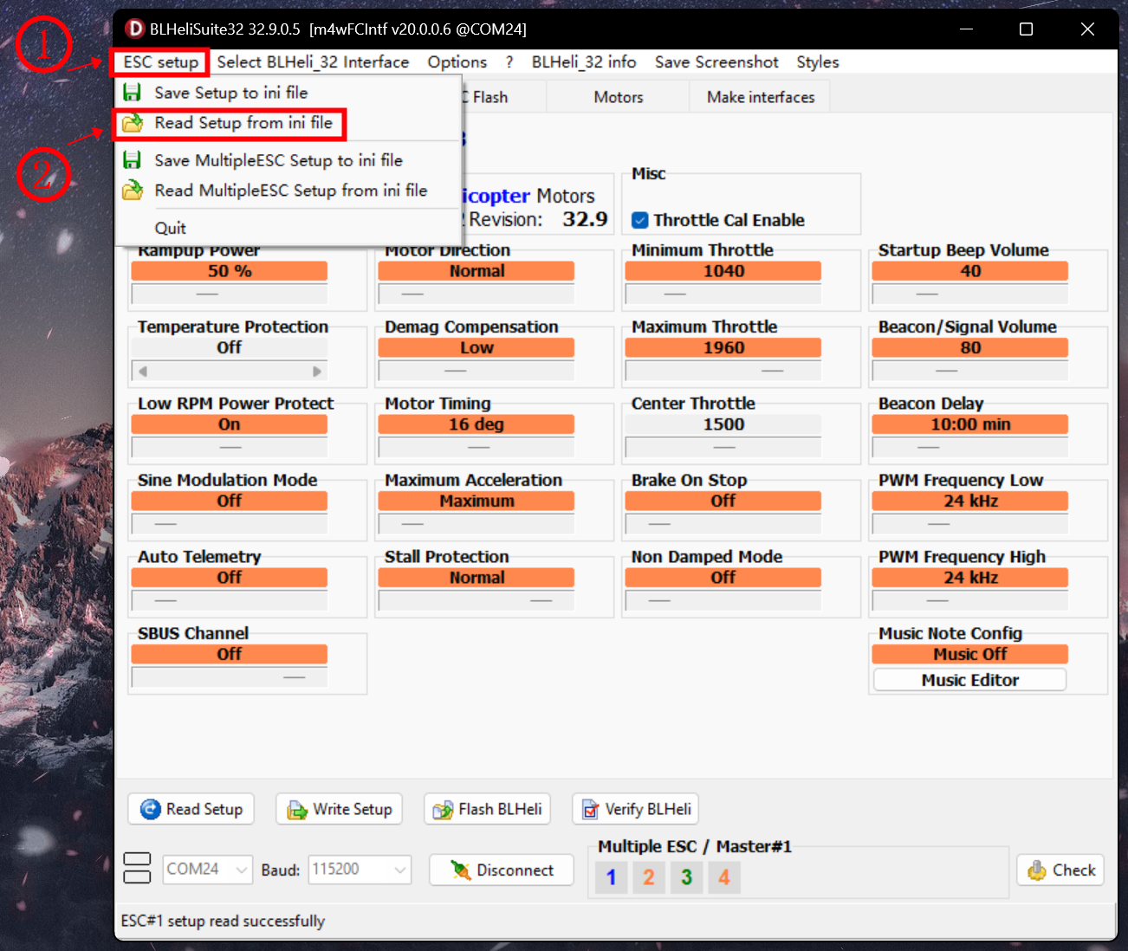Click the Motor Timing slider
This screenshot has height=951, width=1128.
click(x=476, y=448)
